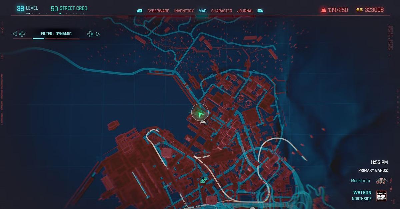The height and width of the screenshot is (209, 400).
Task: Open the Journal tab
Action: 245,11
